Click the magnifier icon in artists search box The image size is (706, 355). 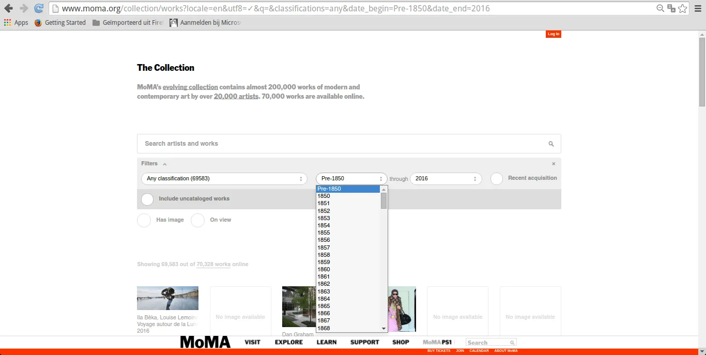click(551, 144)
